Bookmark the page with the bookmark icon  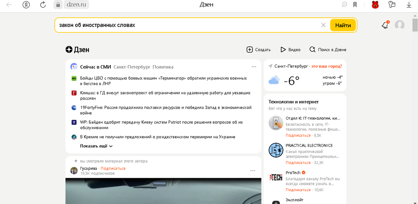355,5
